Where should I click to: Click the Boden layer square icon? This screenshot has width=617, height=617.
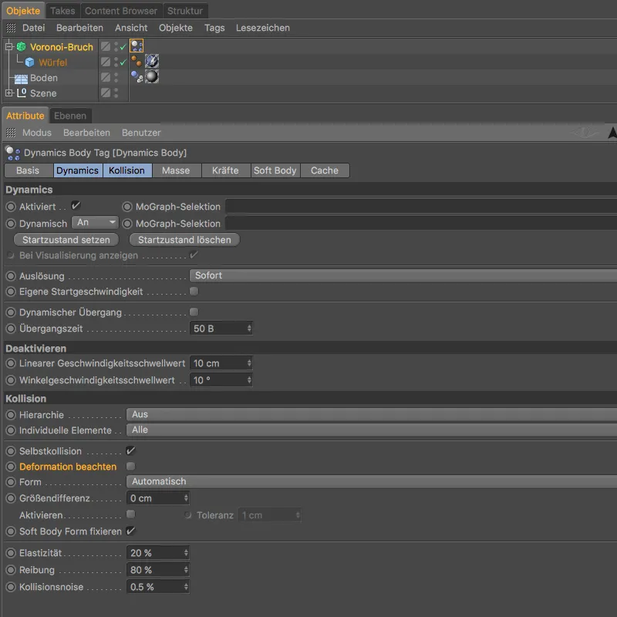106,78
